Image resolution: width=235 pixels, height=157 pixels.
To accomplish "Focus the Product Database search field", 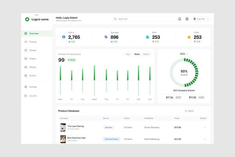I will (x=196, y=111).
